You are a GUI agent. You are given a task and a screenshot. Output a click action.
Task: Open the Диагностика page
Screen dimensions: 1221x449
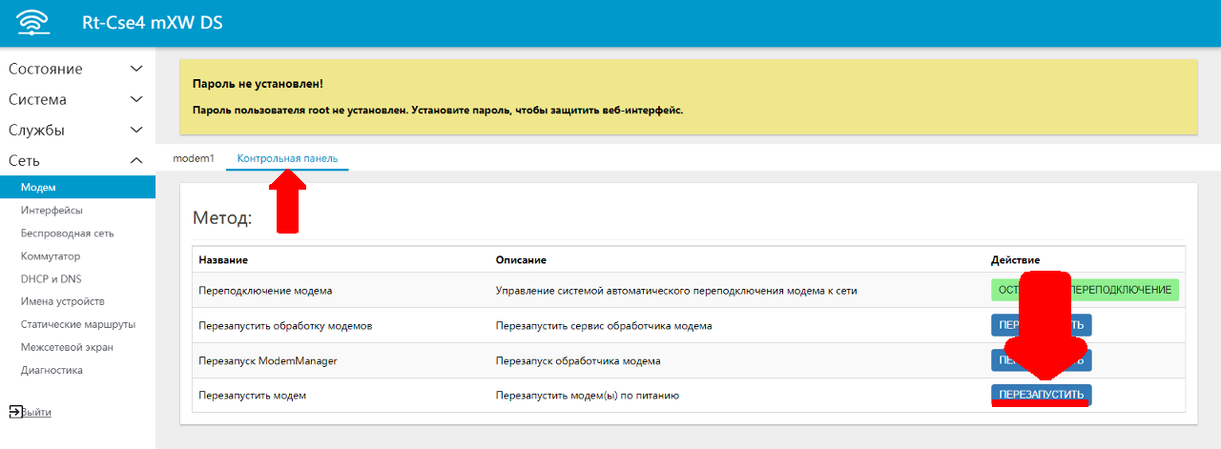click(52, 370)
